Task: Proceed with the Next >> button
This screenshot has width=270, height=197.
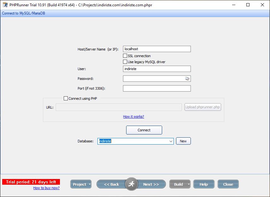Action: [x=151, y=184]
